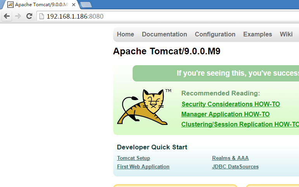
Task: Click the Developer Quick Start heading
Action: coord(152,147)
